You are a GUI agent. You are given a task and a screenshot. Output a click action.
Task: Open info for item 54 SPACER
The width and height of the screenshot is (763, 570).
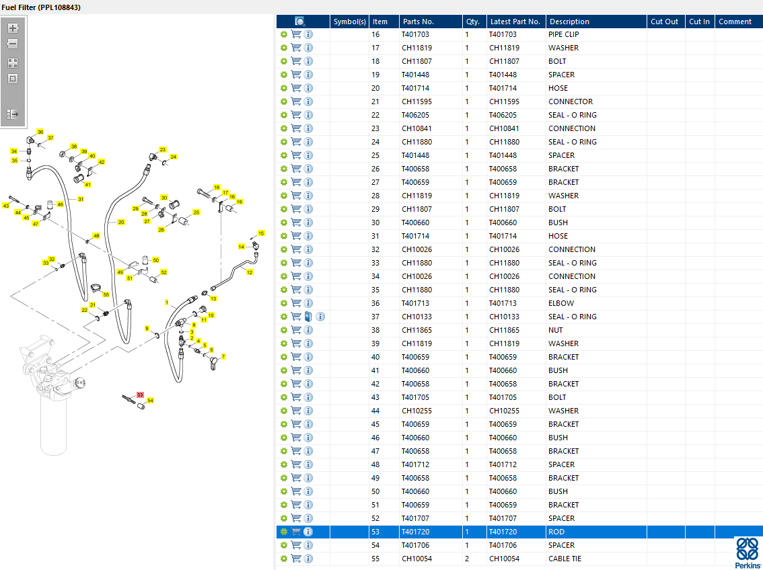pos(308,545)
